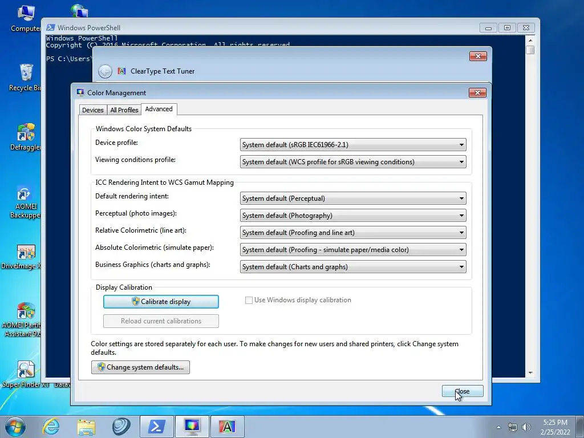Open the Computer desktop icon
The width and height of the screenshot is (584, 438).
pos(25,19)
